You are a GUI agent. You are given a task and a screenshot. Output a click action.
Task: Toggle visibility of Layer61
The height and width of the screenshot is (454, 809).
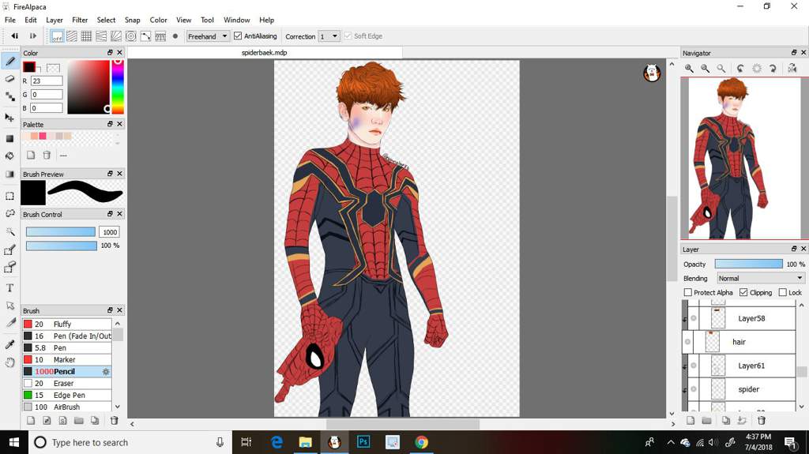694,366
